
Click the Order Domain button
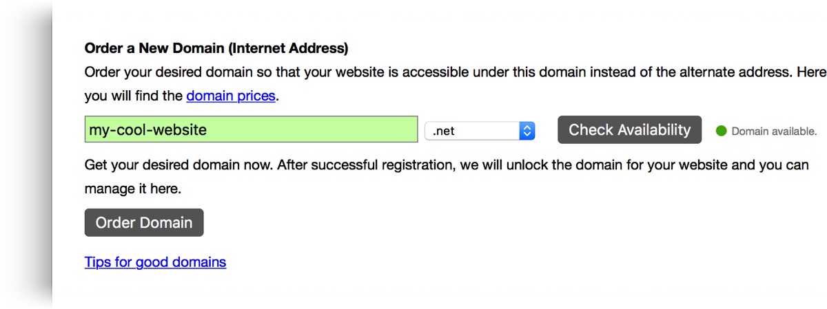pos(144,222)
